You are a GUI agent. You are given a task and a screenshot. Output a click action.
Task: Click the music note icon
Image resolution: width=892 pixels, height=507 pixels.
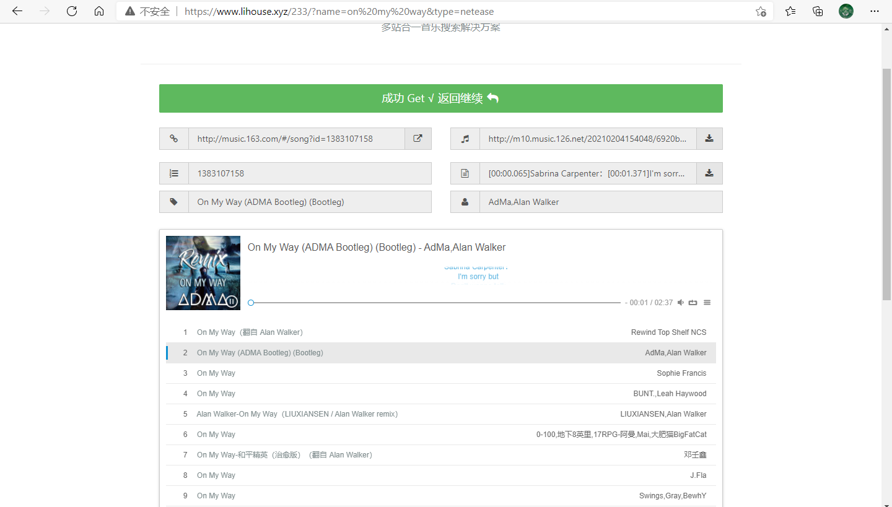click(x=465, y=139)
